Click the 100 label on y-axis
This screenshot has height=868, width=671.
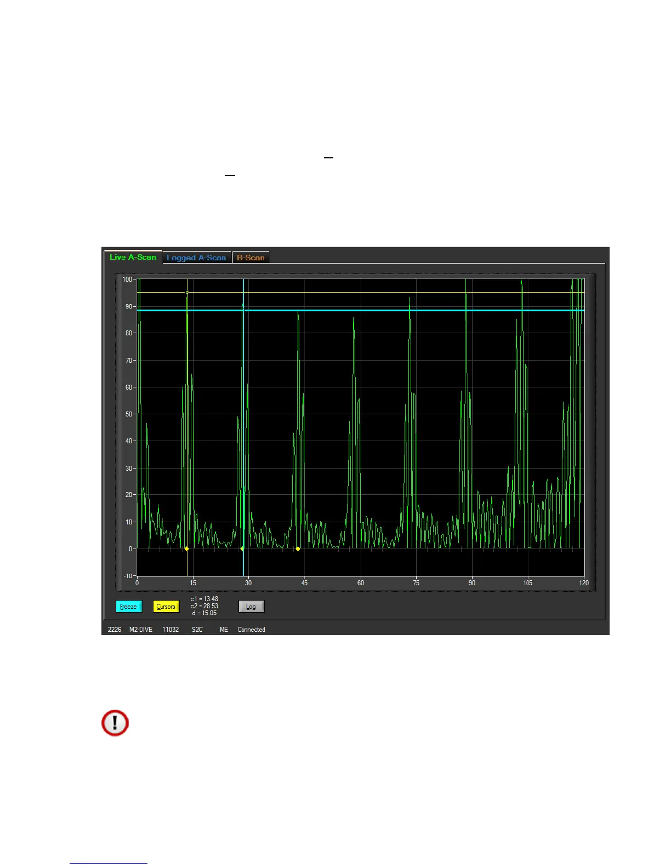click(x=127, y=279)
